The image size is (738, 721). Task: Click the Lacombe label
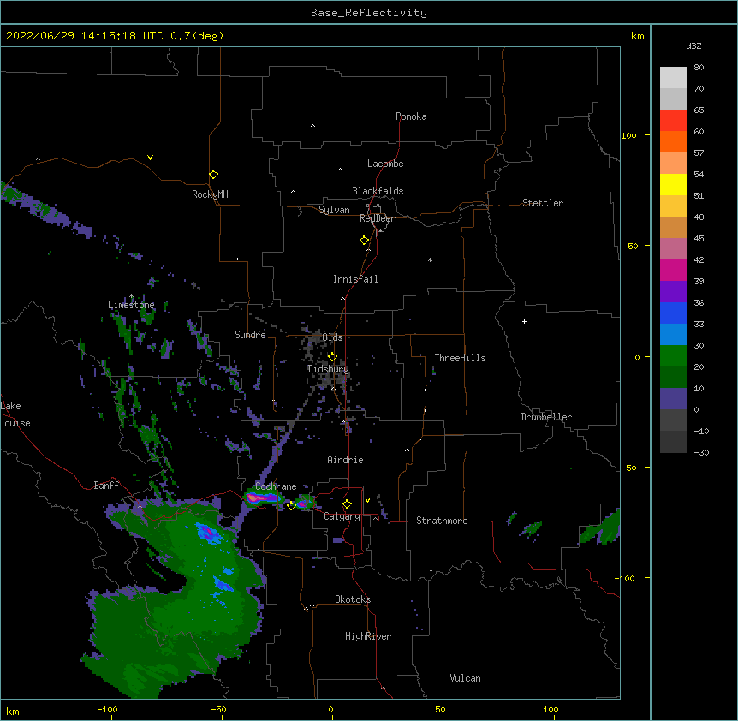[x=385, y=164]
